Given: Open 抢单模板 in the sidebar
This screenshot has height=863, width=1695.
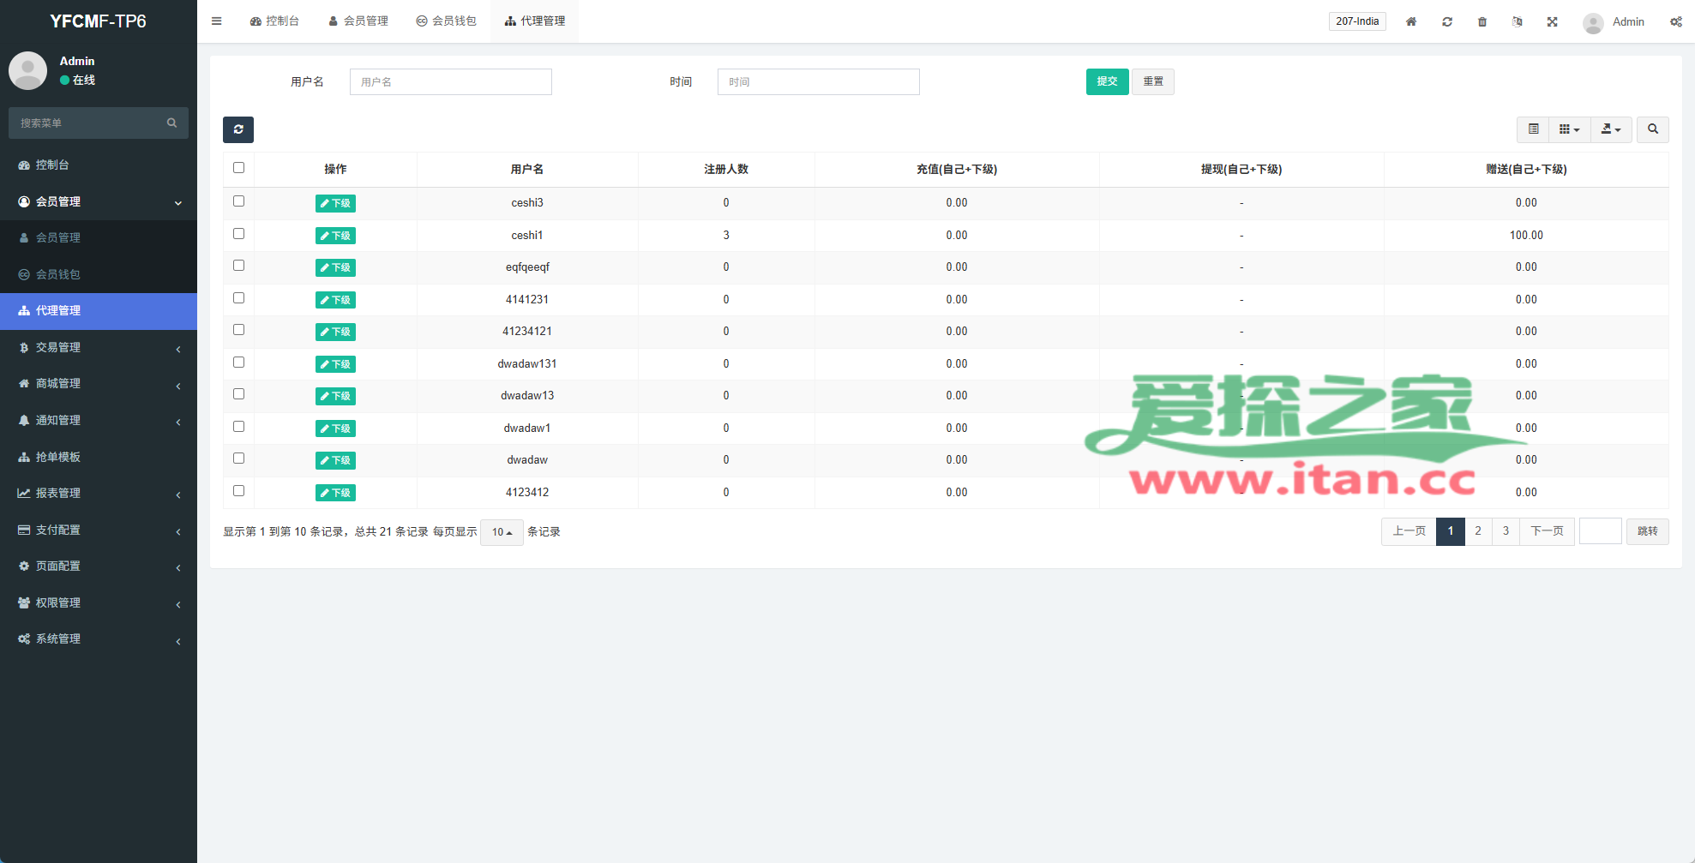Looking at the screenshot, I should 58,457.
